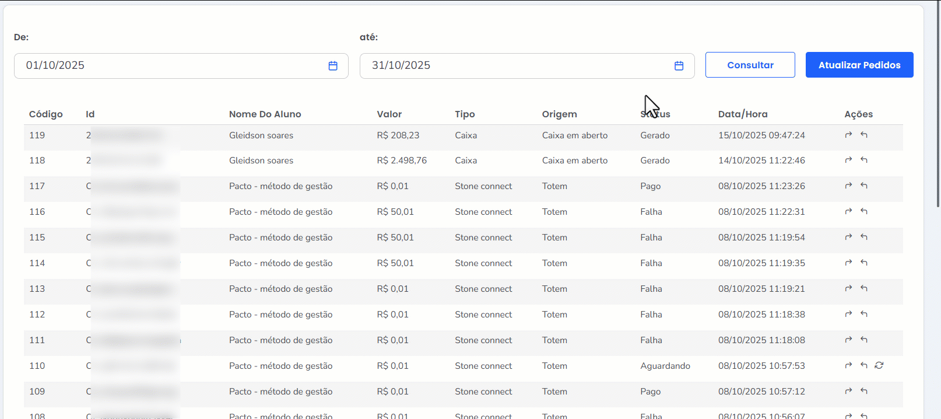
Task: Click the forward arrow icon for order 113
Action: click(x=848, y=288)
